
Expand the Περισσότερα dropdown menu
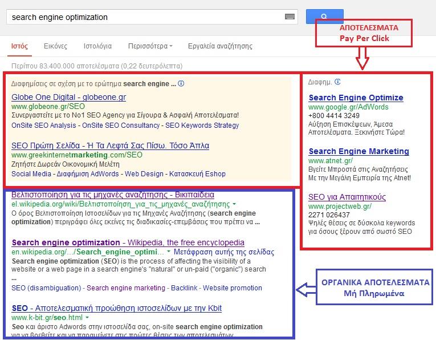coord(150,46)
